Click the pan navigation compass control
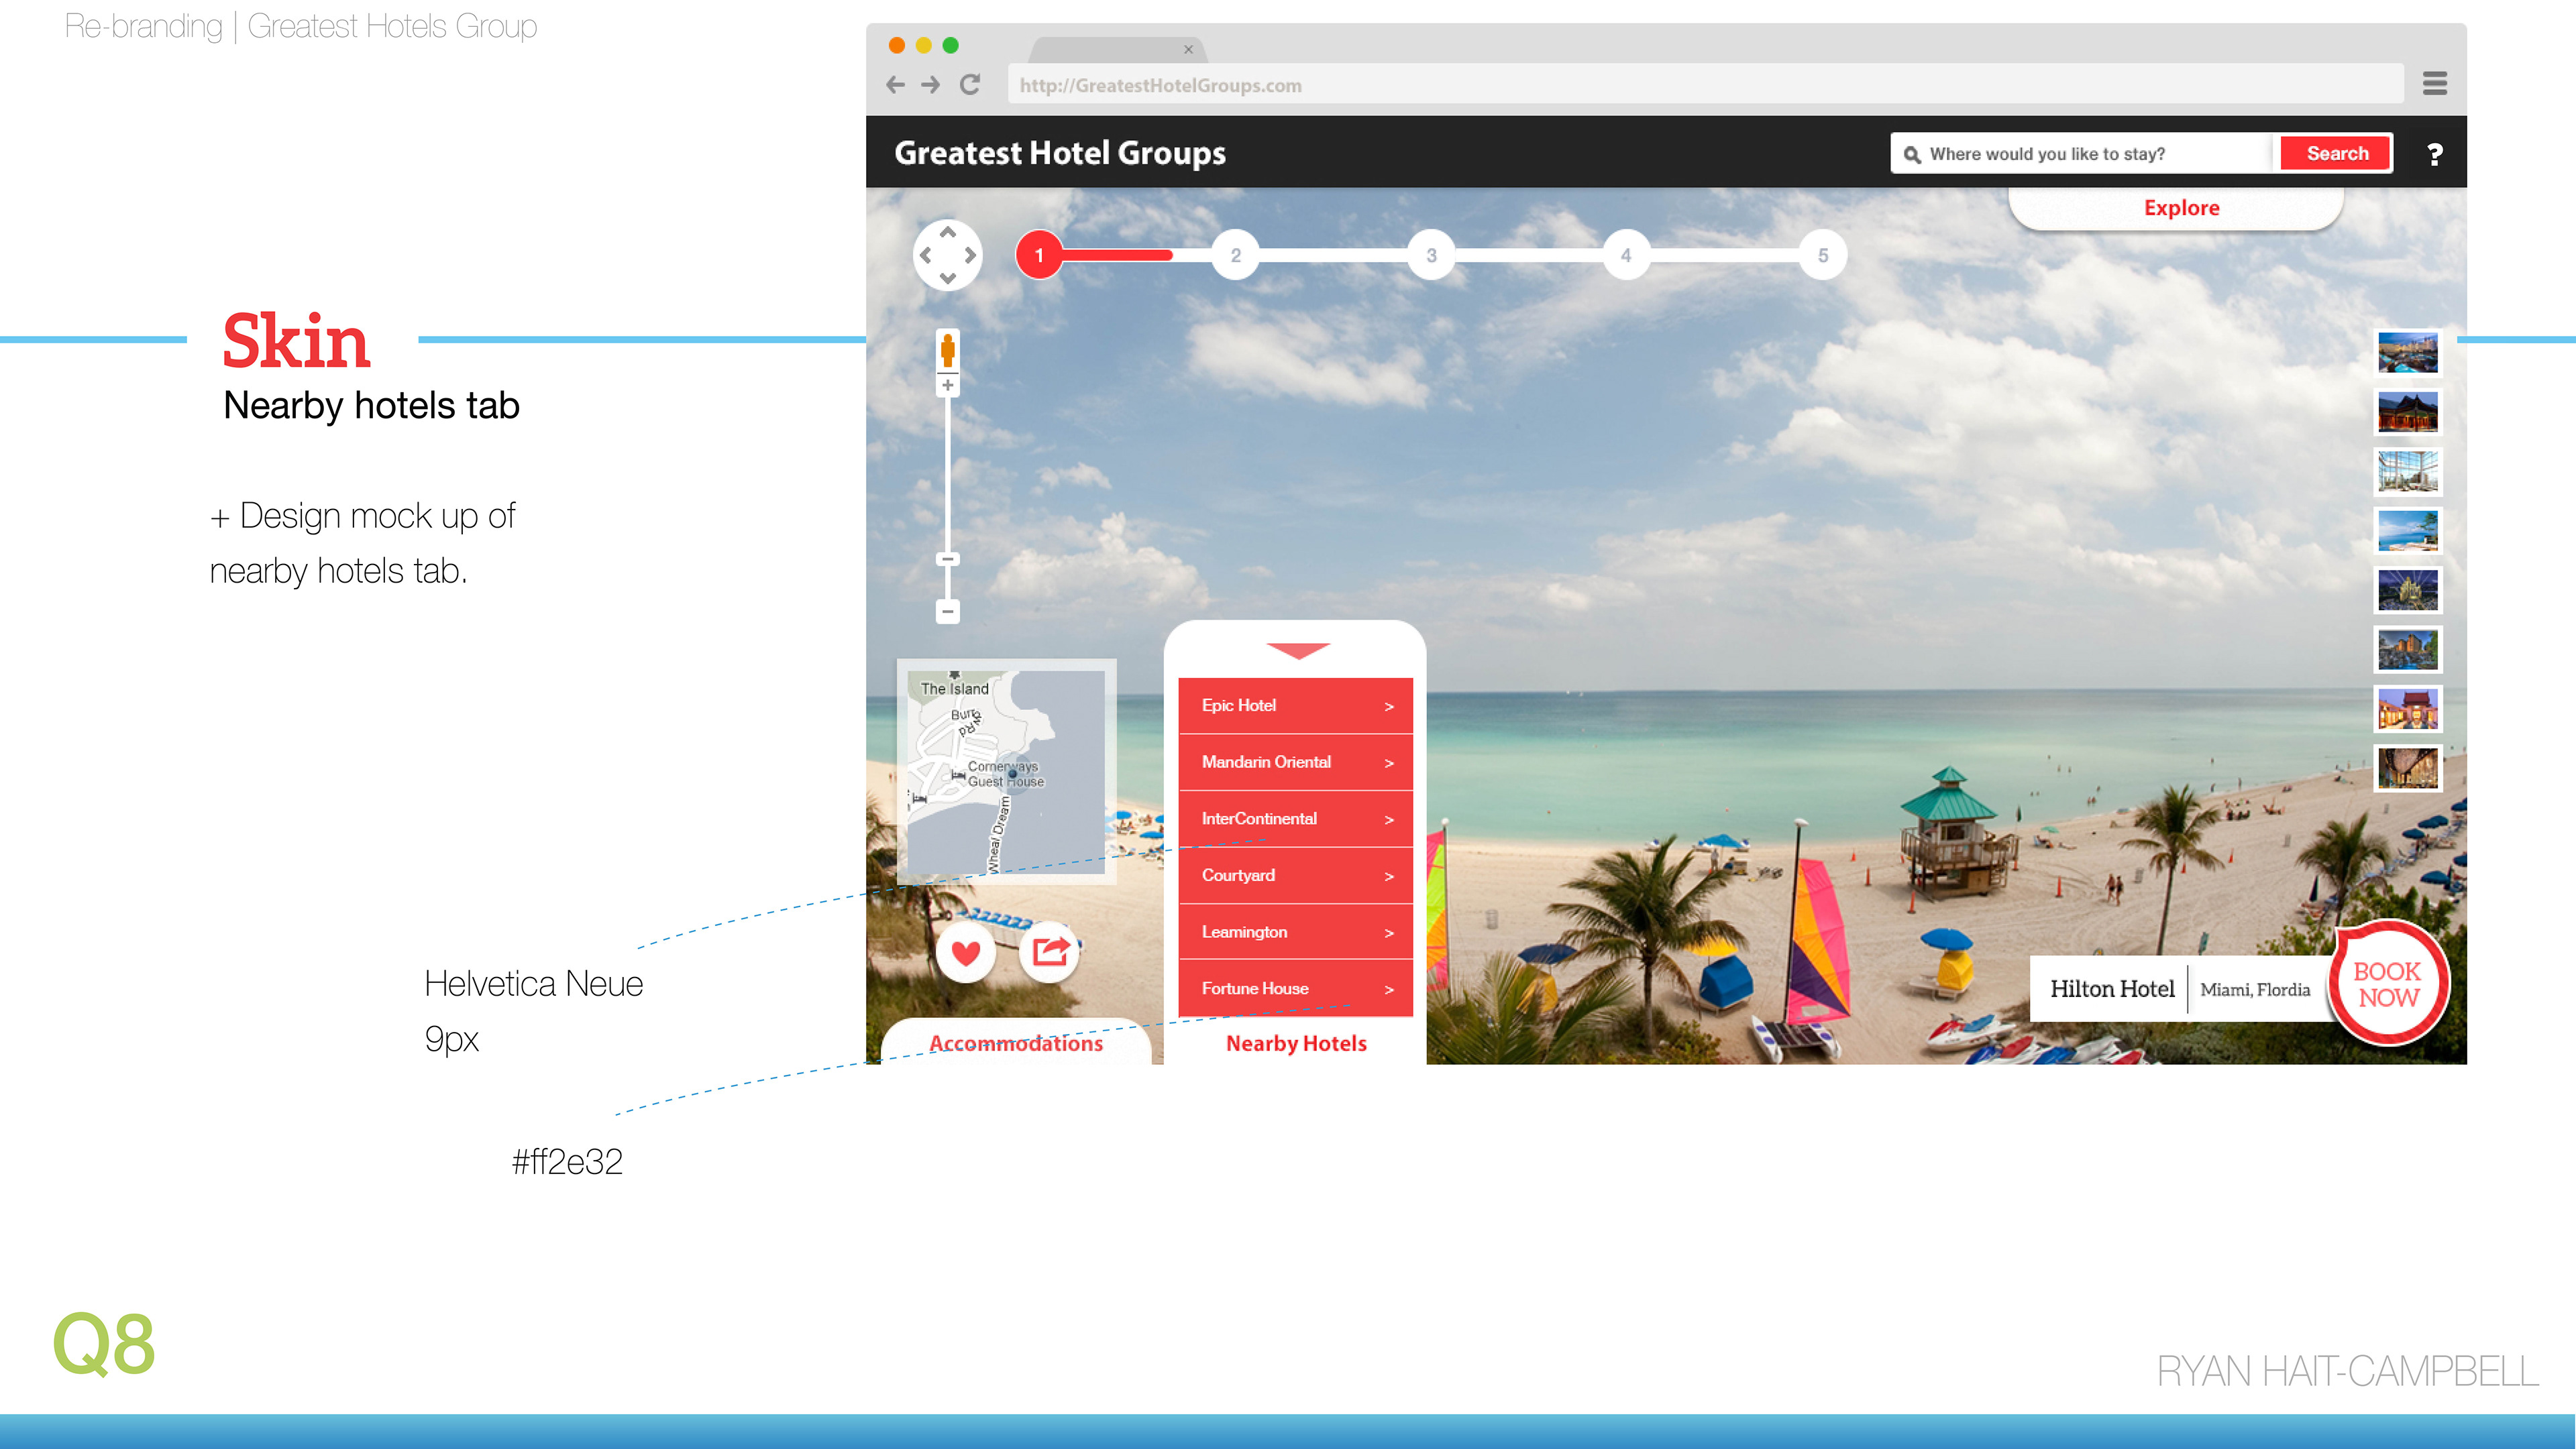This screenshot has width=2576, height=1449. (x=947, y=255)
